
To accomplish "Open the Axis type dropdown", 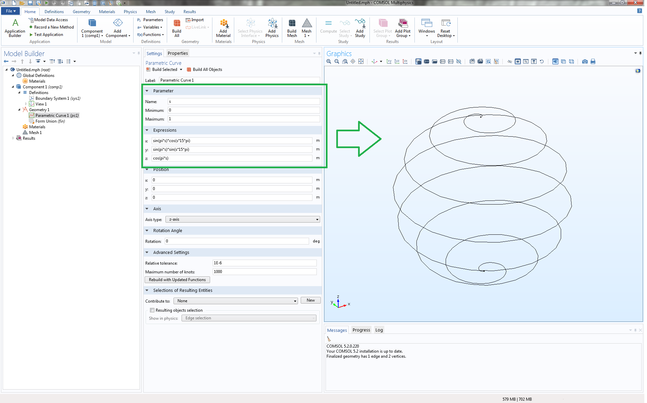I will 243,220.
